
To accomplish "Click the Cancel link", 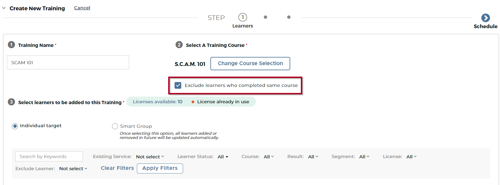I will pyautogui.click(x=82, y=8).
